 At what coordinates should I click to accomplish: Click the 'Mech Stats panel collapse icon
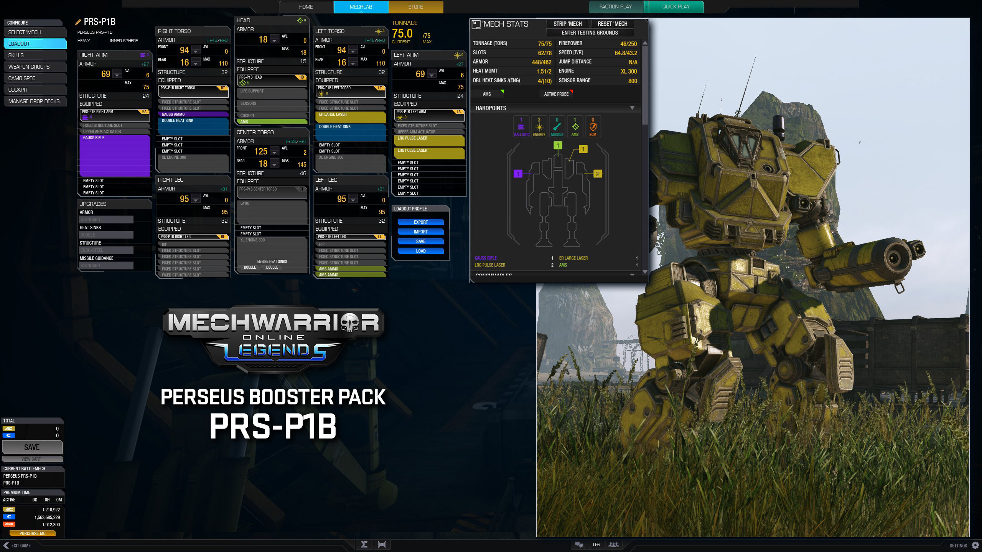[476, 24]
